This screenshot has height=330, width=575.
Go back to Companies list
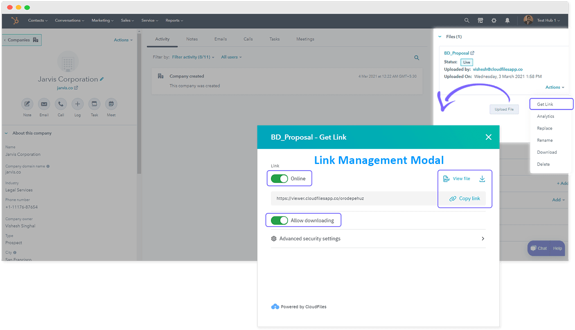tap(22, 40)
